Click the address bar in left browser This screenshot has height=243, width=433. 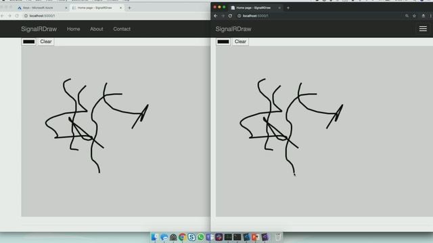tap(116, 16)
